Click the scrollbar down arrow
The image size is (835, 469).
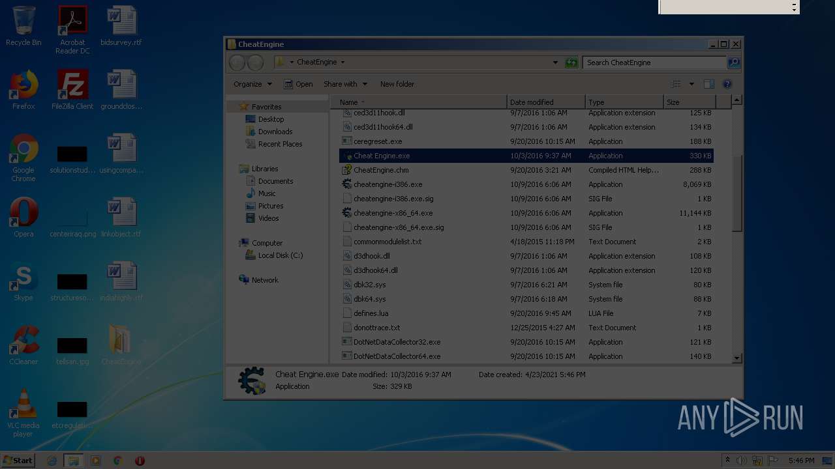(x=736, y=358)
